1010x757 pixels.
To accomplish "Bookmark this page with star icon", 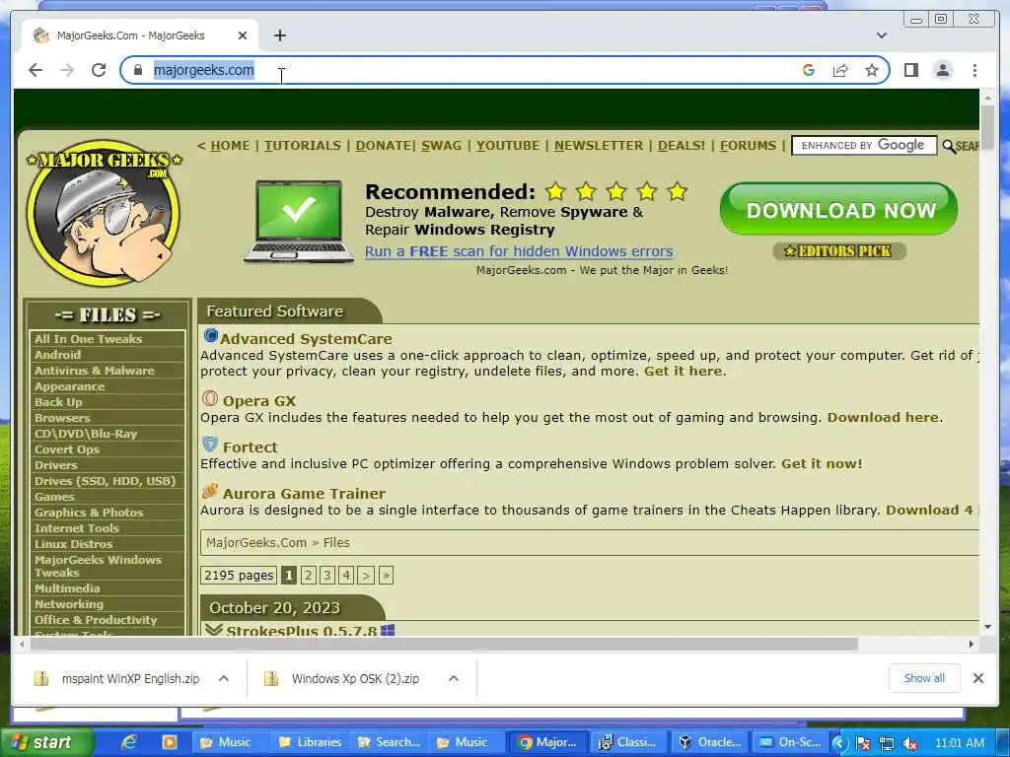I will [872, 70].
